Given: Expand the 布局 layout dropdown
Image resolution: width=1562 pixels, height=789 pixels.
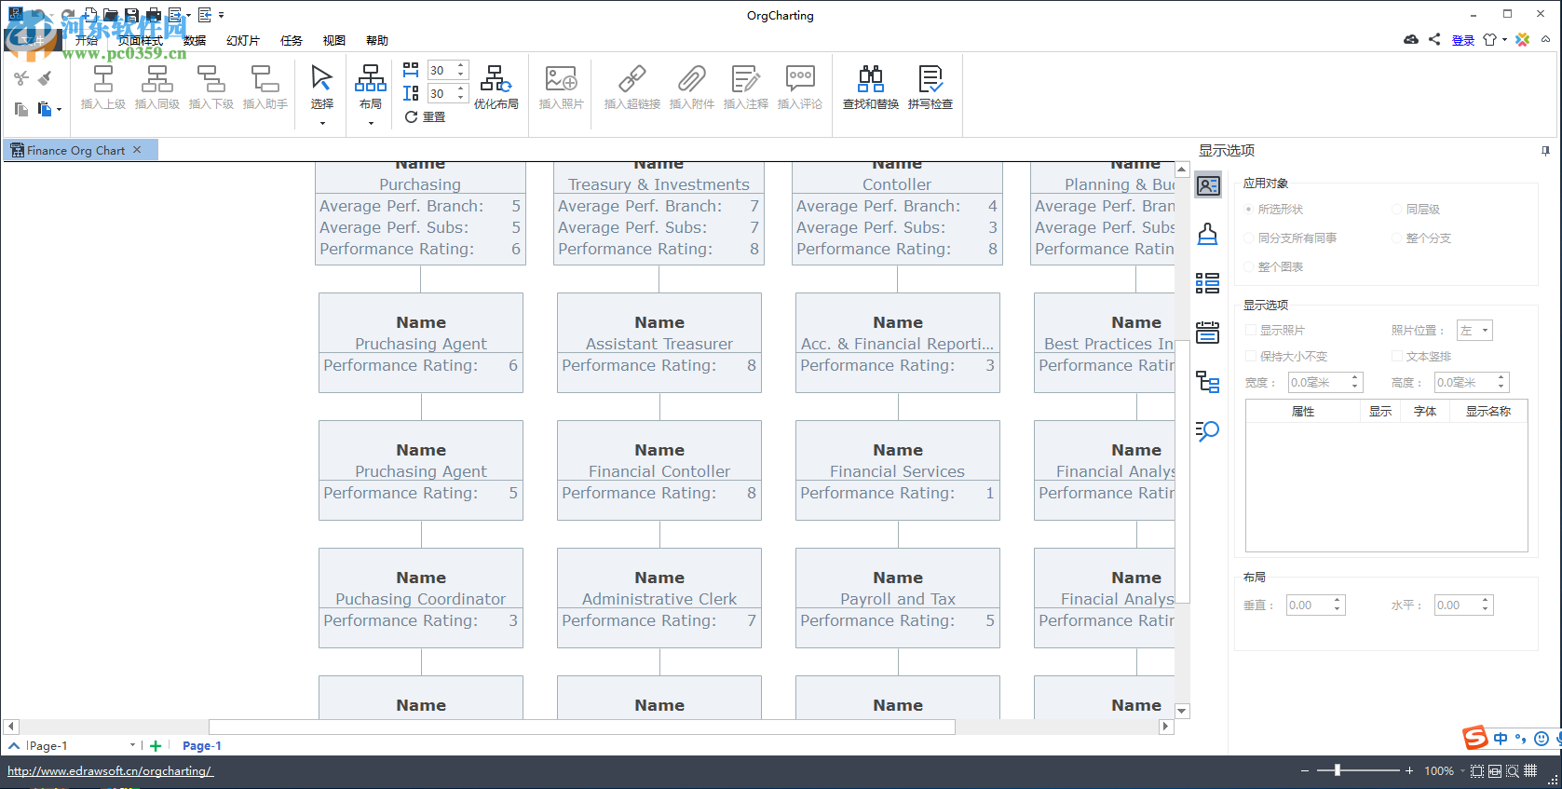Looking at the screenshot, I should click(x=371, y=123).
